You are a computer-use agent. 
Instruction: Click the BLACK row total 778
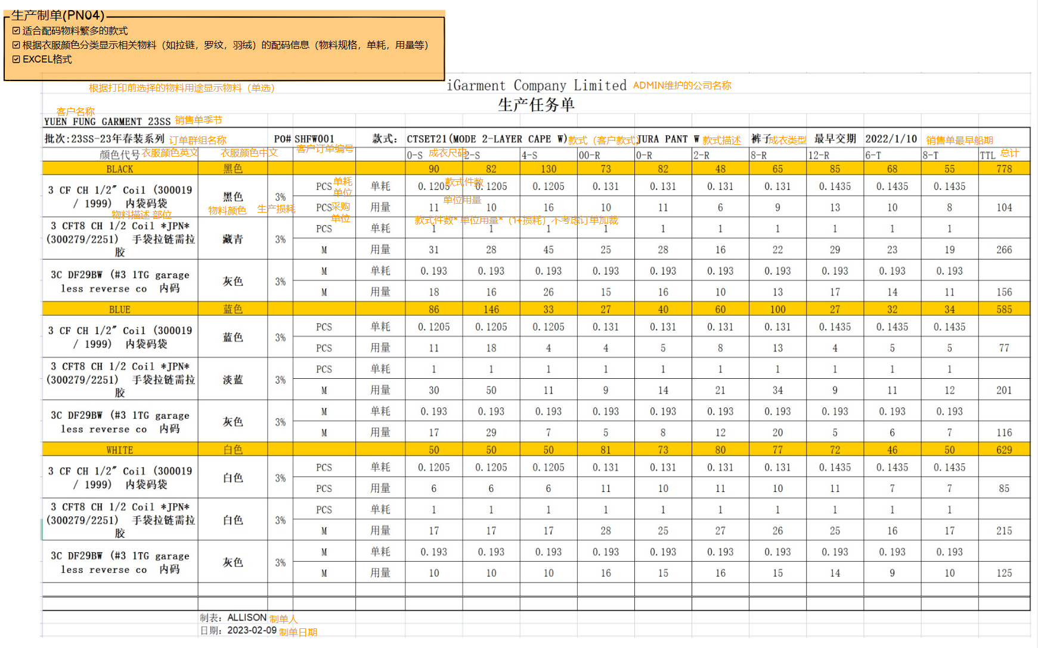point(1004,169)
